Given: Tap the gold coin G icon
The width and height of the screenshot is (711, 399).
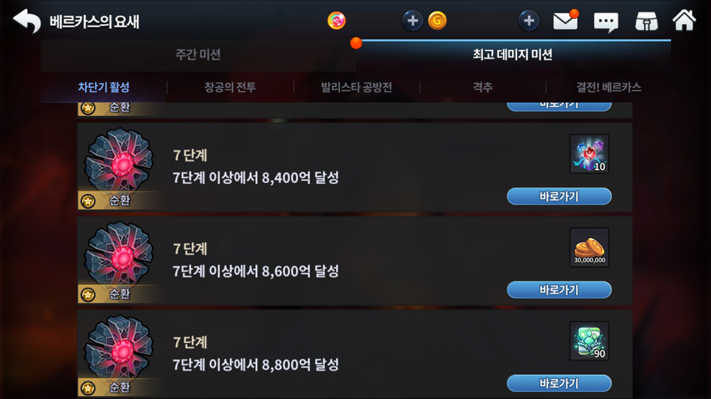Looking at the screenshot, I should (x=437, y=21).
